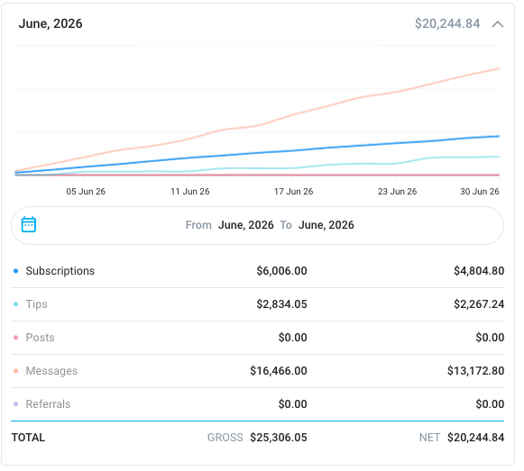Click Subscriptions gross value $6,006.00
524x471 pixels.
tap(281, 271)
